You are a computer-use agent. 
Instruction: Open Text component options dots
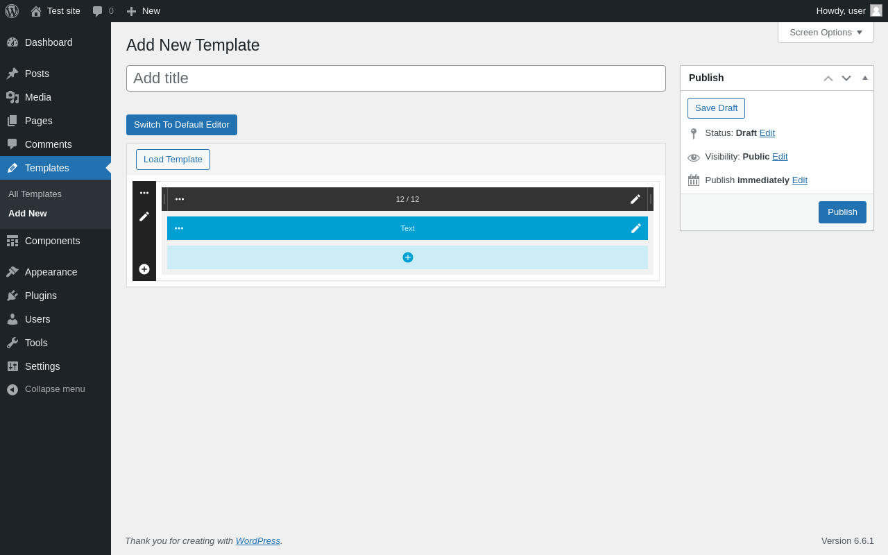(179, 228)
